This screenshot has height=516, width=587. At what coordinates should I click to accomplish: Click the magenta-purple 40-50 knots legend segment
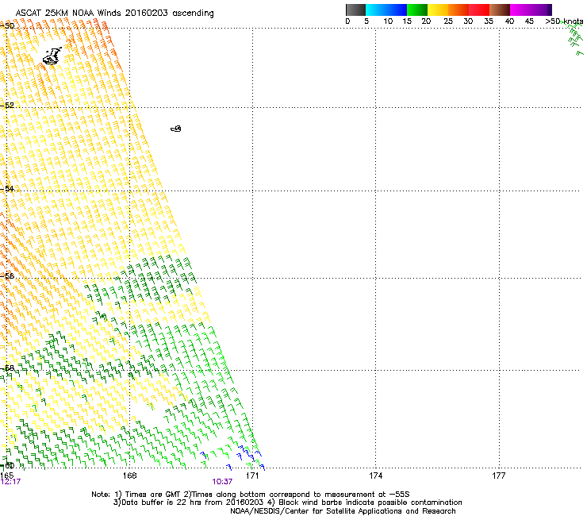531,10
